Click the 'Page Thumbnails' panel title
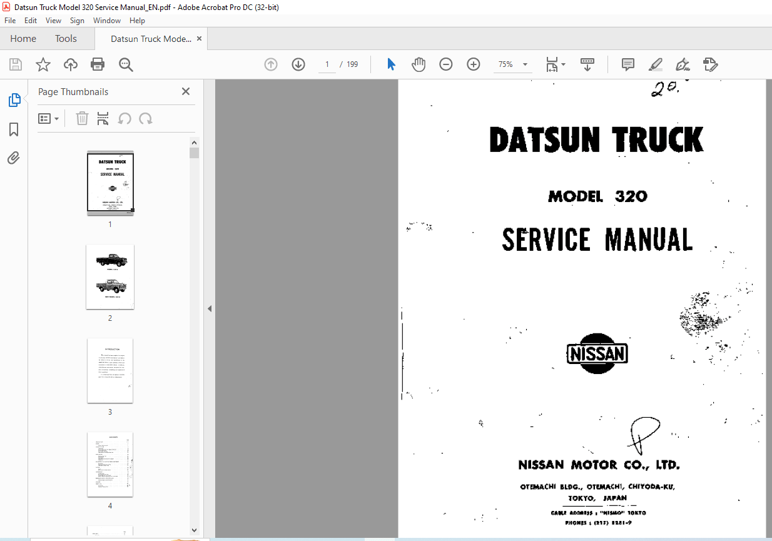 [x=73, y=91]
